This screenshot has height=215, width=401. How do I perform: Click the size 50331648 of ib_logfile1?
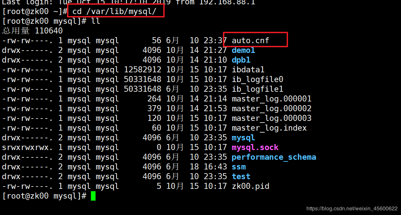point(142,89)
